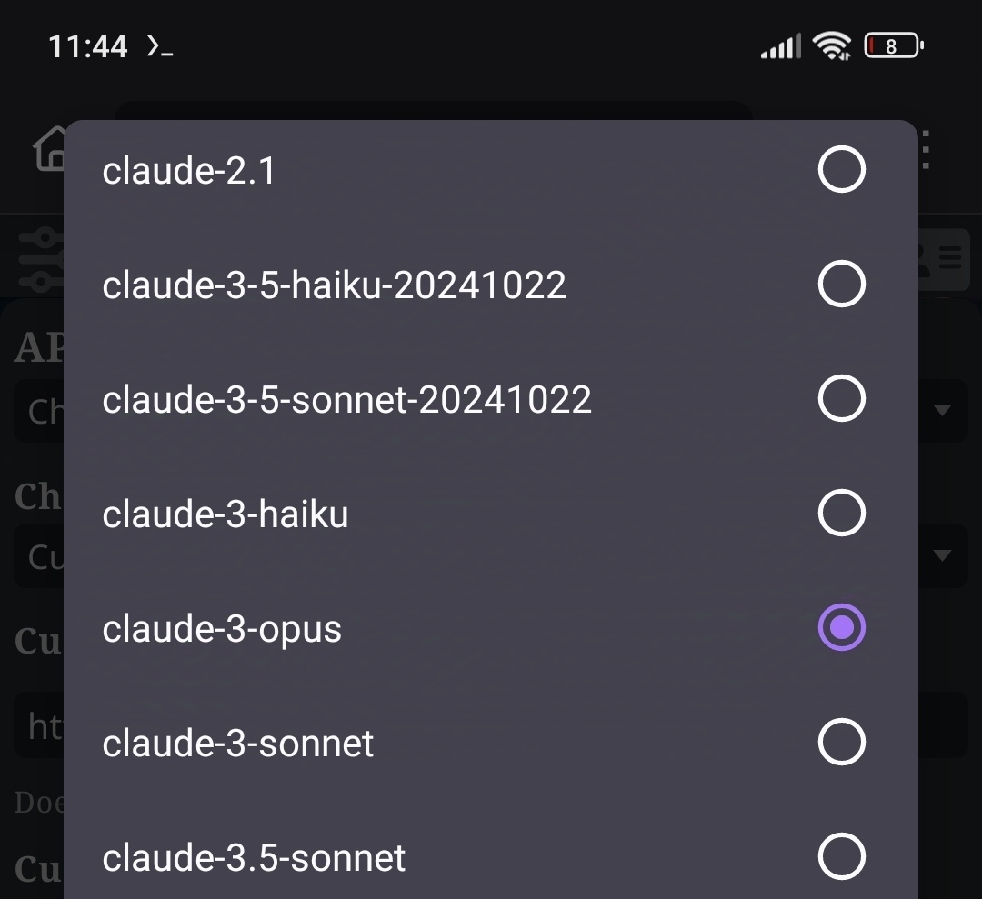Select the claude-2.1 radio button
This screenshot has height=899, width=982.
(842, 169)
